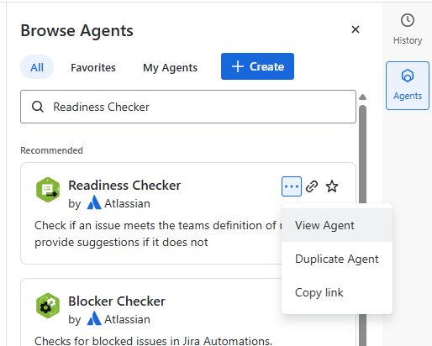This screenshot has height=346, width=432.
Task: Focus the agent search field
Action: pyautogui.click(x=188, y=107)
